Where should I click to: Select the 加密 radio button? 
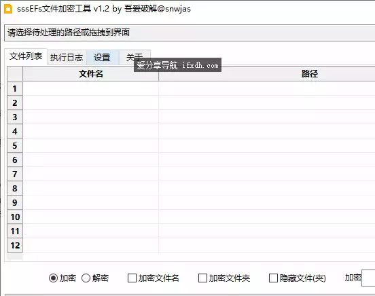(x=53, y=278)
